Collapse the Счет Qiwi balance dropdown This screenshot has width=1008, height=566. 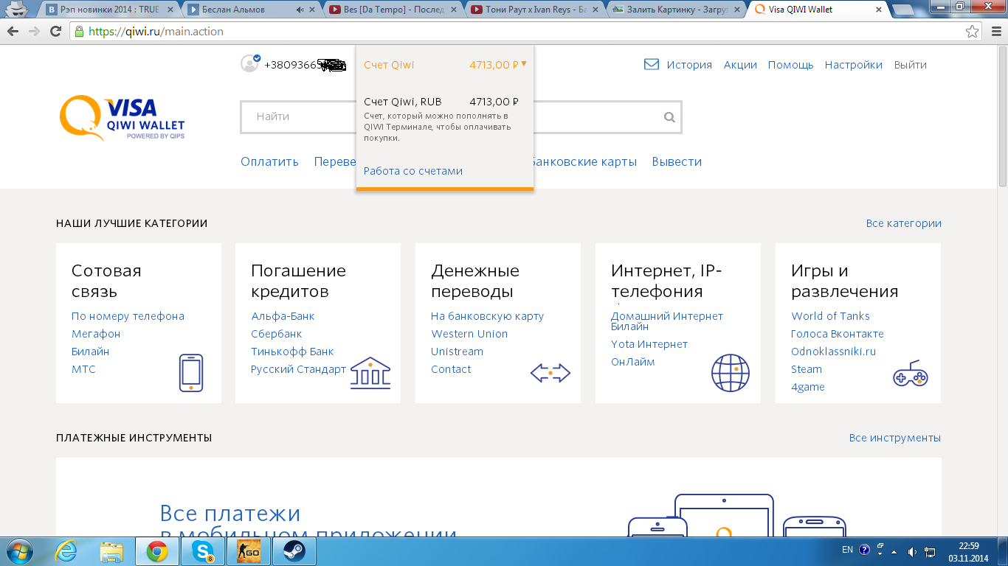click(x=524, y=63)
